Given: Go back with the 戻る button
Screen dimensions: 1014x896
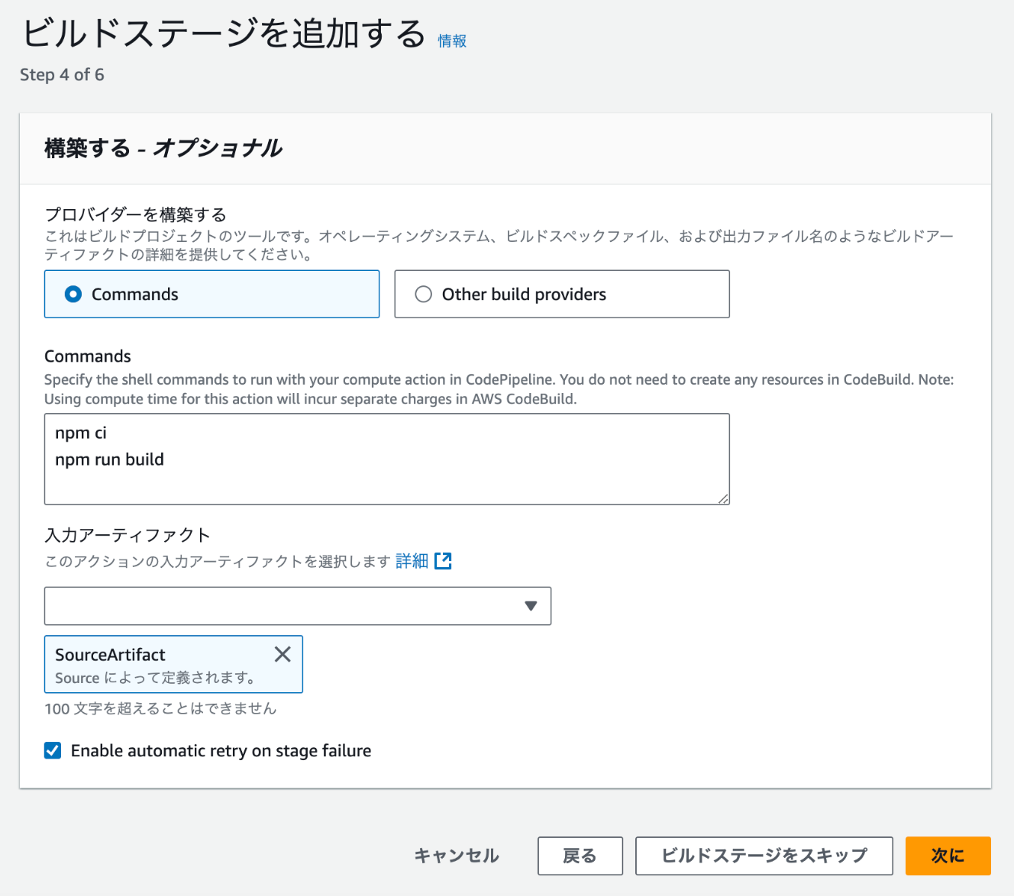Looking at the screenshot, I should (580, 856).
